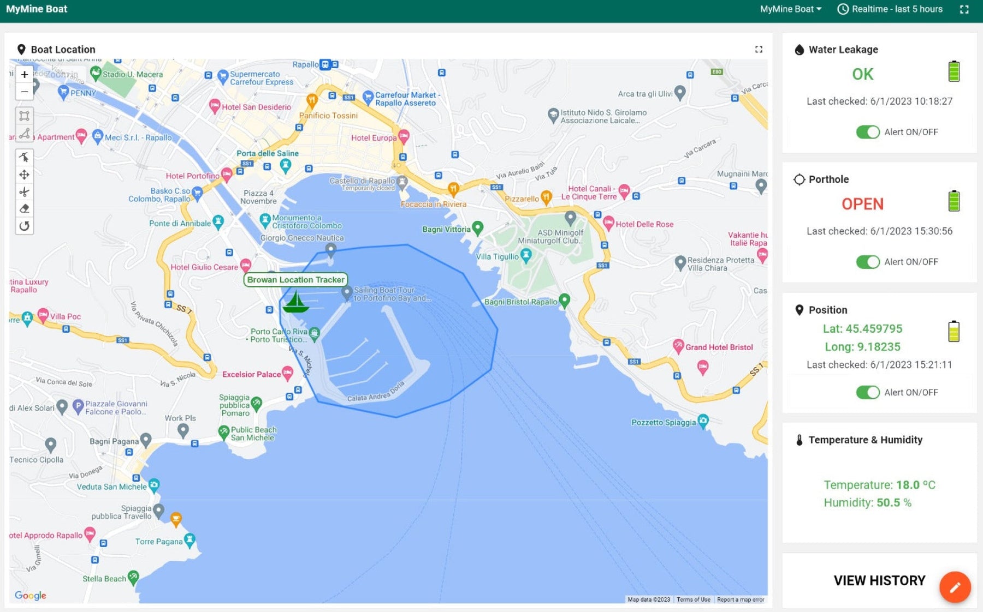
Task: Click the Google logo on map
Action: [31, 596]
